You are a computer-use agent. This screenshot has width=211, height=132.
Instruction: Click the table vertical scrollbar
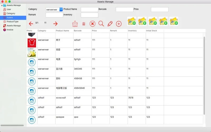click(204, 76)
